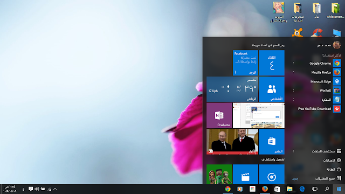
Task: Open battery status in system tray
Action: point(43,189)
